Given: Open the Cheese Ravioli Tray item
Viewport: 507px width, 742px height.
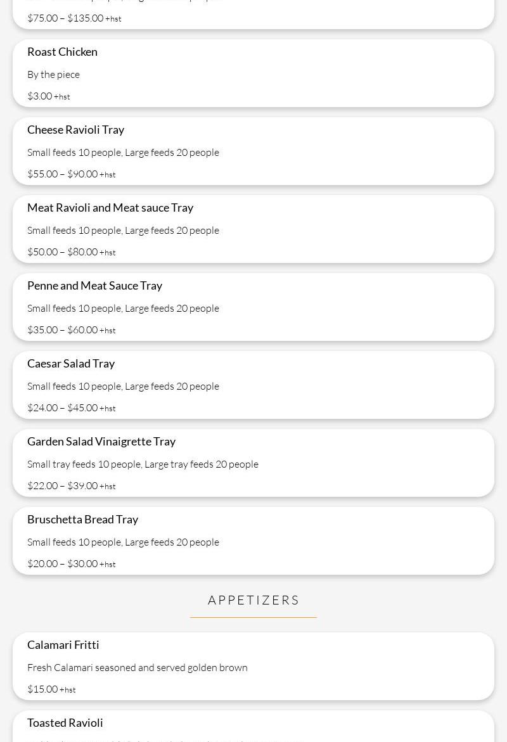Looking at the screenshot, I should 75,130.
